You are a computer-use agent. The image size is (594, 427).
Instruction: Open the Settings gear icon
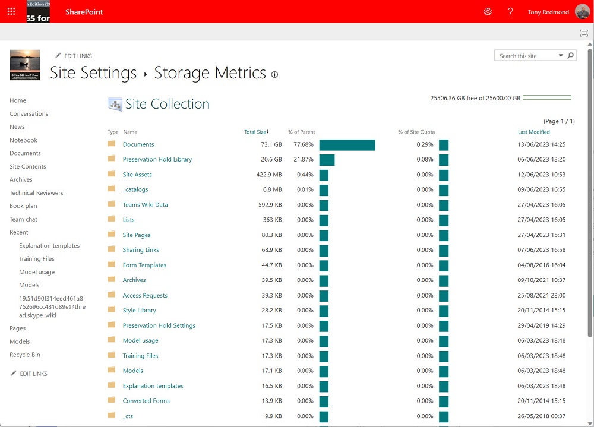coord(488,12)
